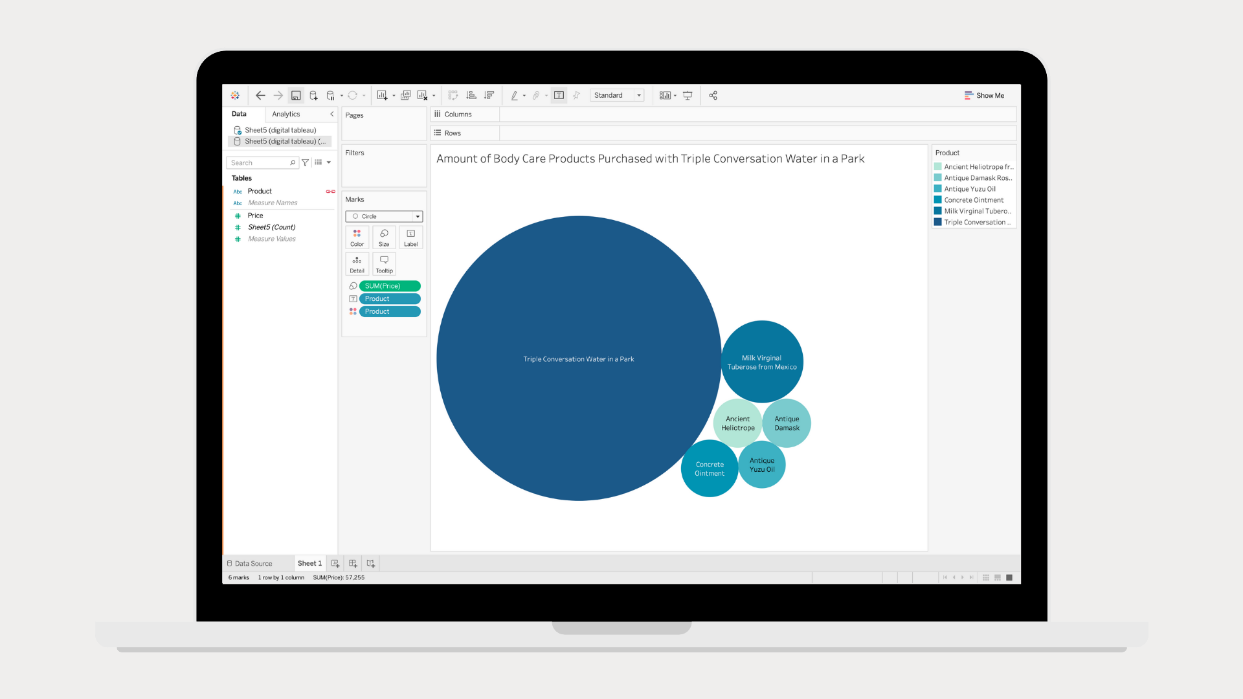Expand the Highlight dropdown arrow

(524, 96)
